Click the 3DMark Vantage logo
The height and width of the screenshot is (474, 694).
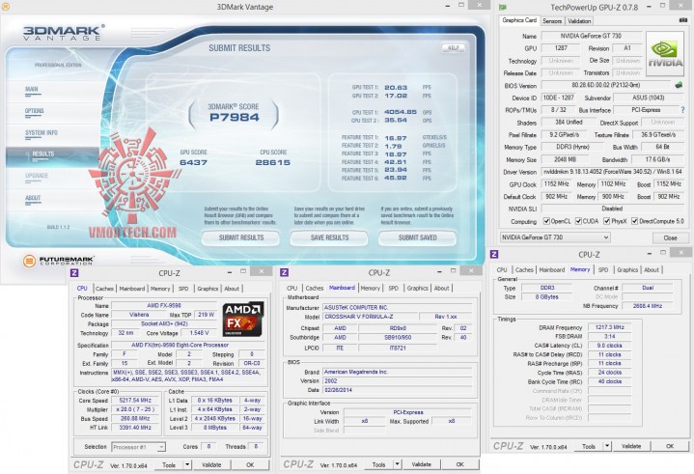pyautogui.click(x=64, y=33)
